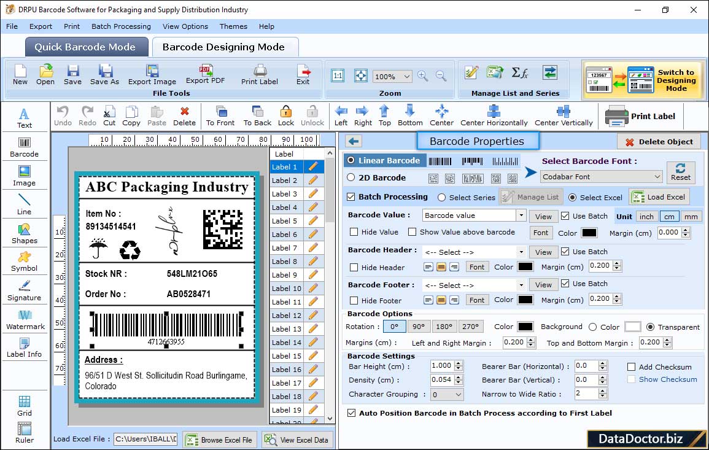709x450 pixels.
Task: Switch to Quick Barcode Mode tab
Action: (86, 47)
